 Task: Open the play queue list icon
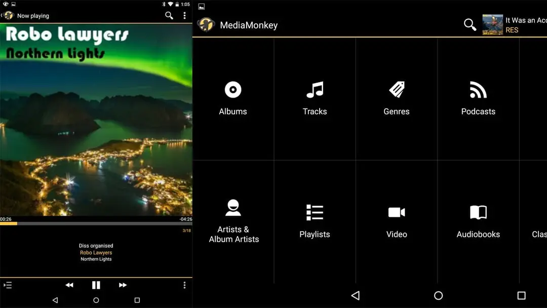8,285
